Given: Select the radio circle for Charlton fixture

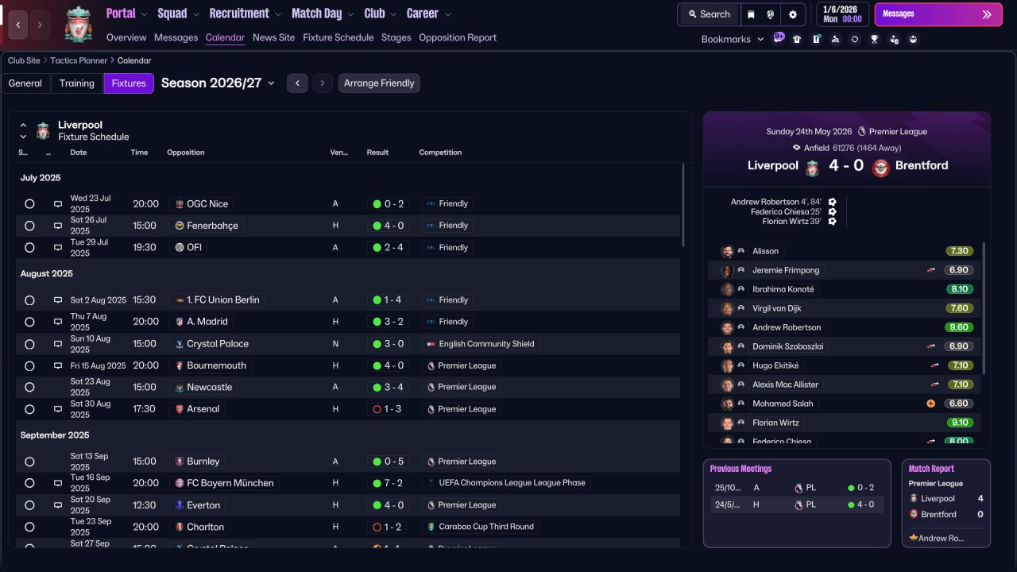Looking at the screenshot, I should [x=29, y=527].
